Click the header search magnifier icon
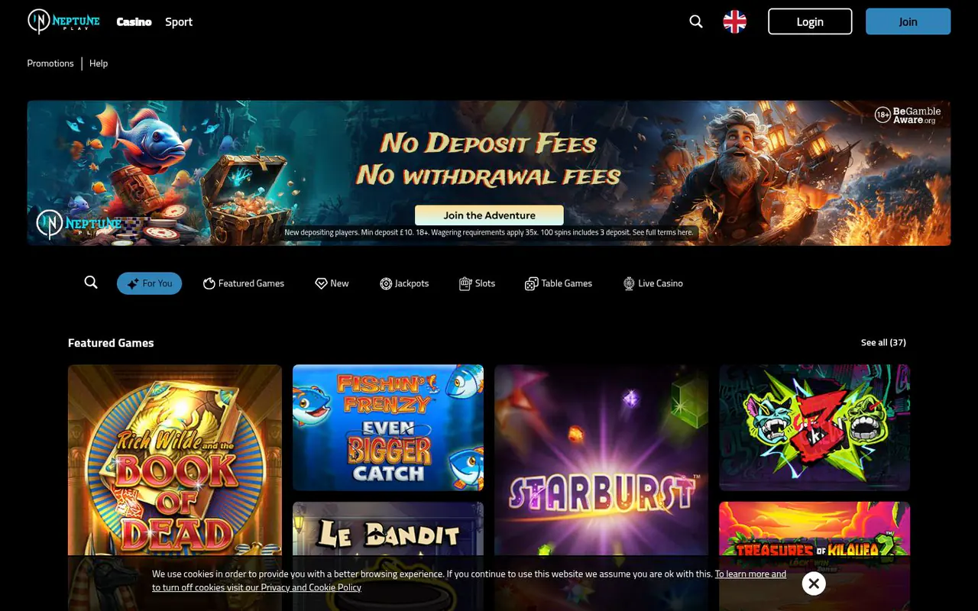Viewport: 978px width, 611px height. (696, 21)
